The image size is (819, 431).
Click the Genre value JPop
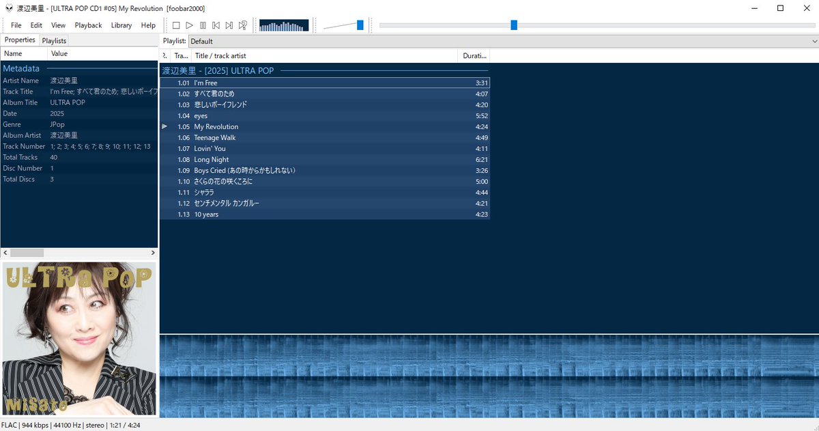[57, 124]
